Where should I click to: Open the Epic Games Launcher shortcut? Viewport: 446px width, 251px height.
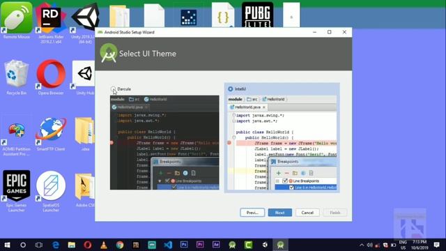(17, 191)
